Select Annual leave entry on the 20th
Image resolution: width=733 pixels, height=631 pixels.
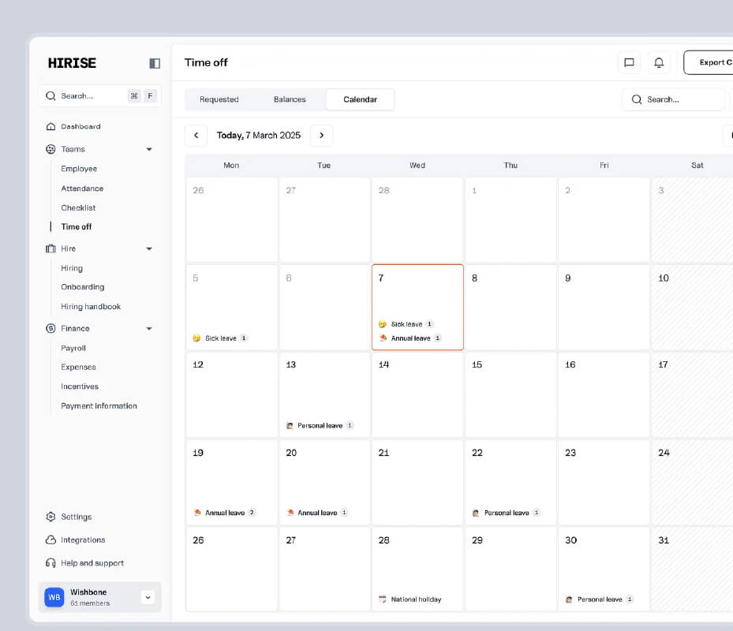(317, 513)
